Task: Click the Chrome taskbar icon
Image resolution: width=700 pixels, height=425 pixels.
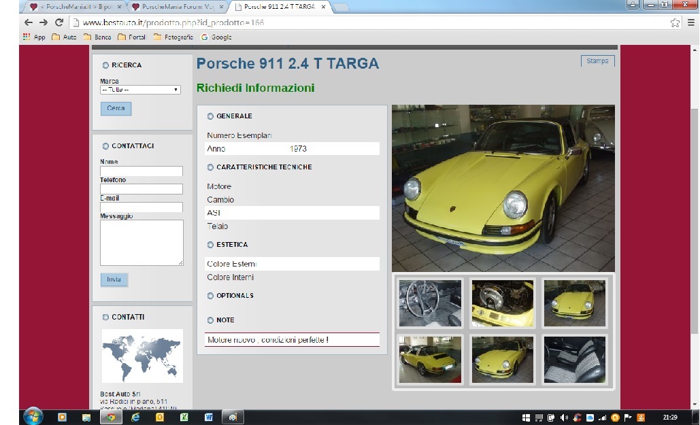Action: tap(111, 418)
